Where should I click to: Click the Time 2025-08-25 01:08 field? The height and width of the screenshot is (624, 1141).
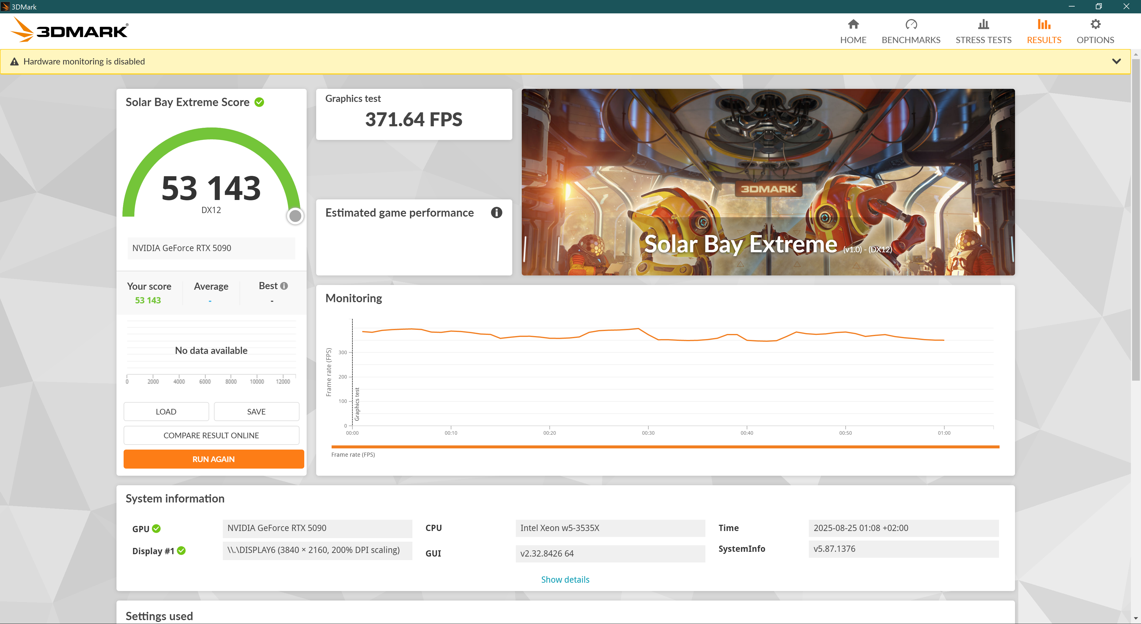(904, 528)
